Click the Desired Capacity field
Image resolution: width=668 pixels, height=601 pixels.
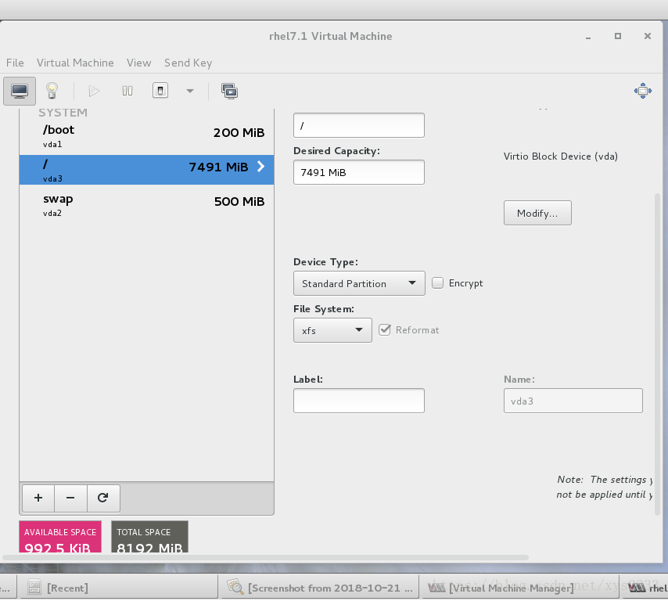(359, 172)
